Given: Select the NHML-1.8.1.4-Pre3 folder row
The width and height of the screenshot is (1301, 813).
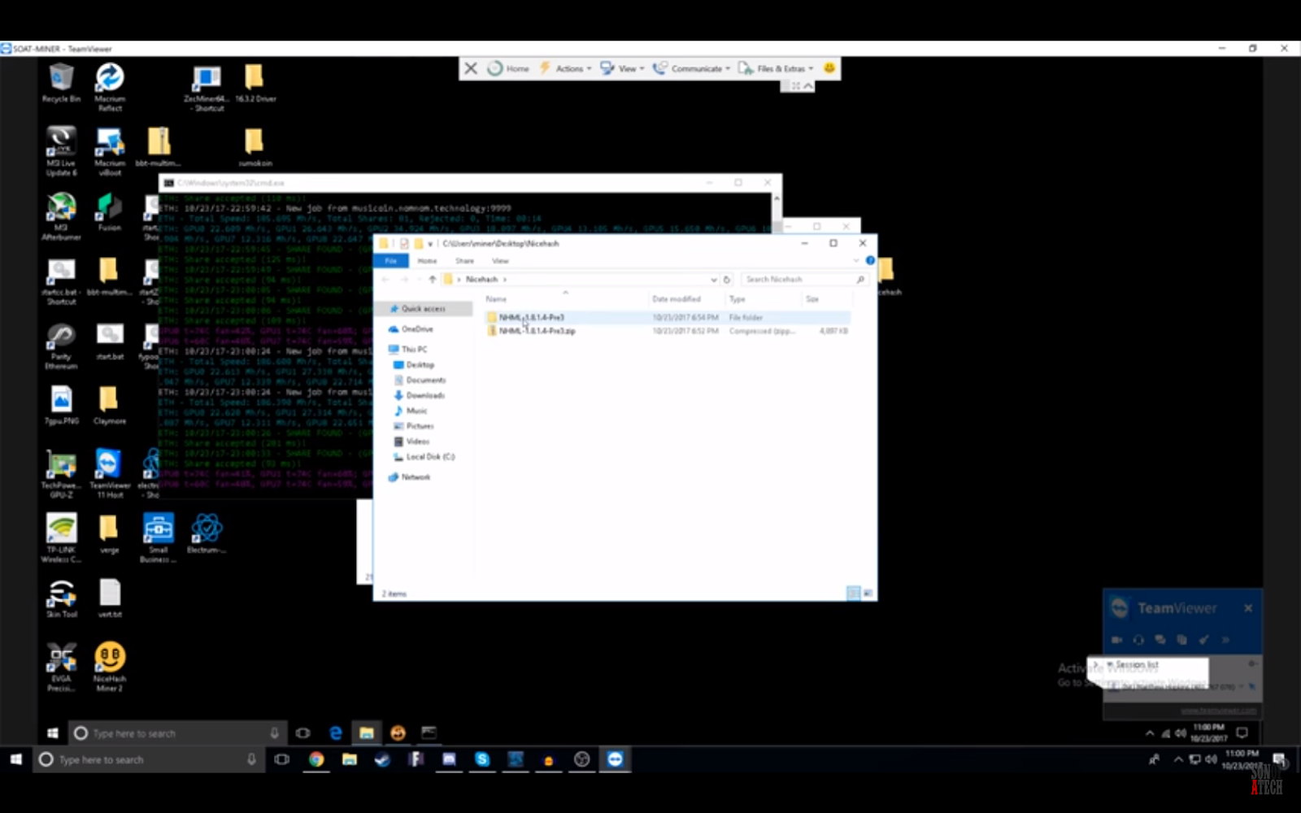Looking at the screenshot, I should point(667,317).
